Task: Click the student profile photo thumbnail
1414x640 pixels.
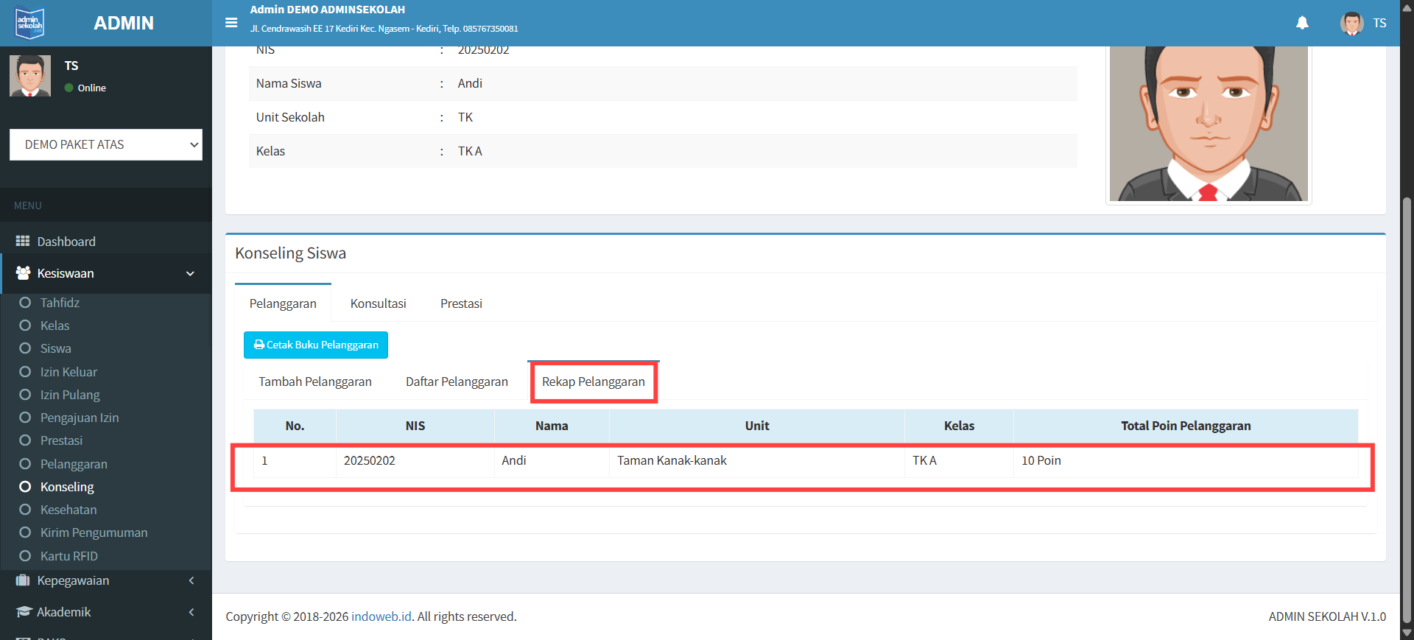Action: (1209, 124)
